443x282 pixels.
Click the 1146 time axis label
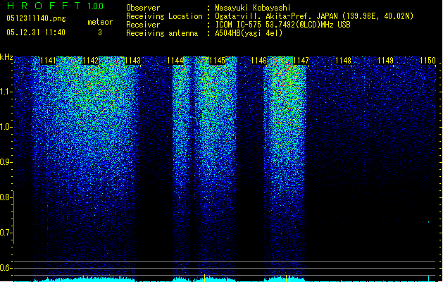(258, 61)
